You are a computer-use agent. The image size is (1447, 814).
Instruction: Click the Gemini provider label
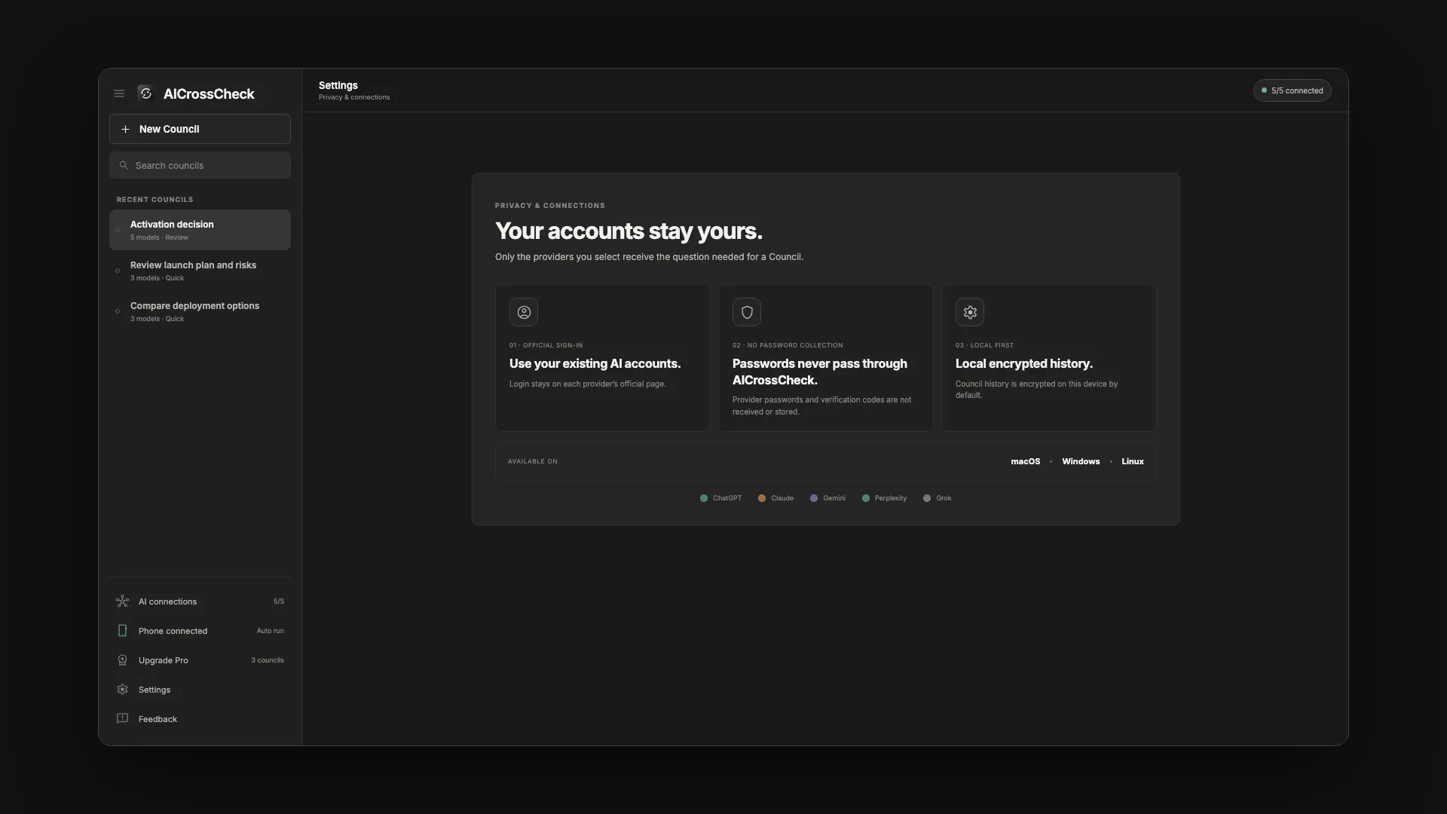(834, 498)
